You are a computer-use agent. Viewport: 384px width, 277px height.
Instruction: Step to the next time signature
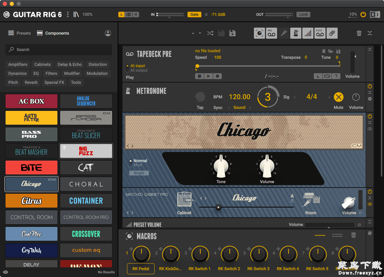329,97
